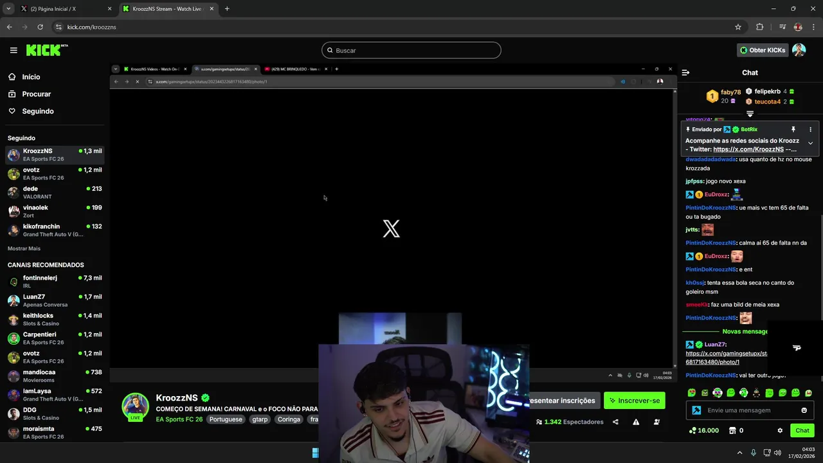823x463 pixels.
Task: Open LuanZ7's x.com gamingsetupx link in chat
Action: pos(727,358)
